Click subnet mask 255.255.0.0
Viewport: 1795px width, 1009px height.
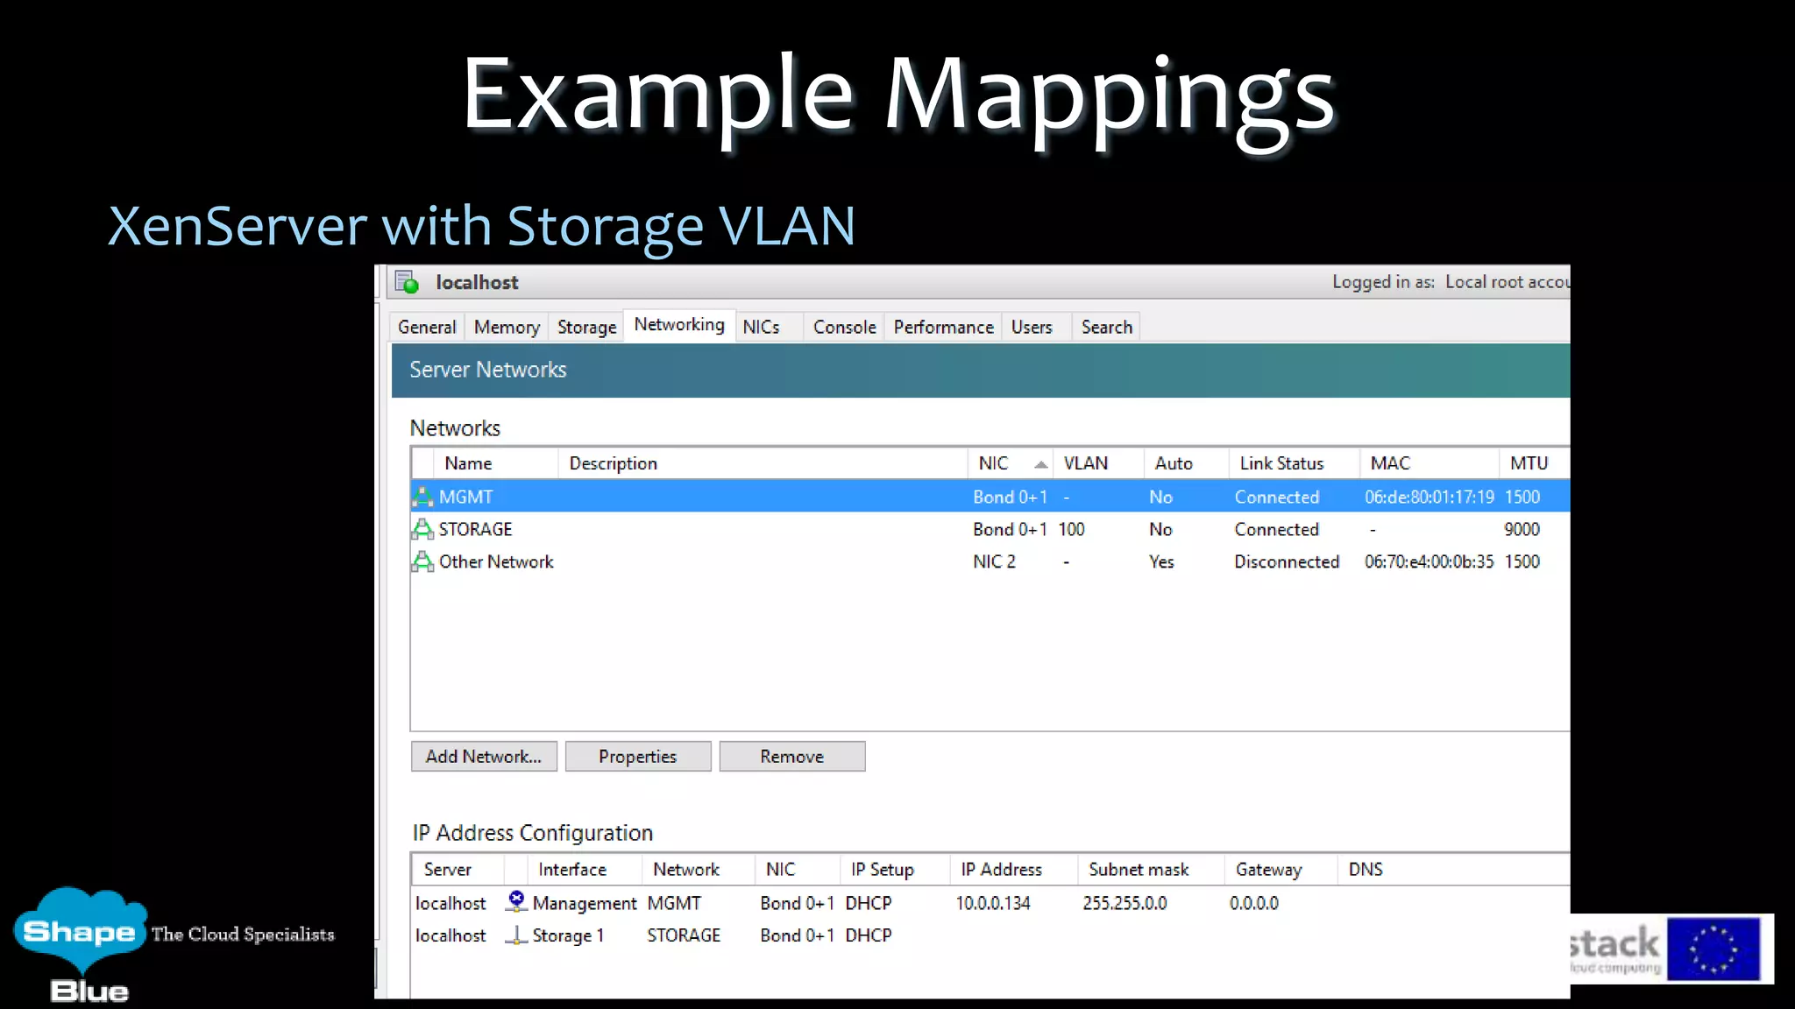point(1125,903)
